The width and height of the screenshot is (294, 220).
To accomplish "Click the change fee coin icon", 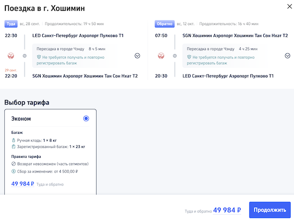I will pyautogui.click(x=13, y=171).
